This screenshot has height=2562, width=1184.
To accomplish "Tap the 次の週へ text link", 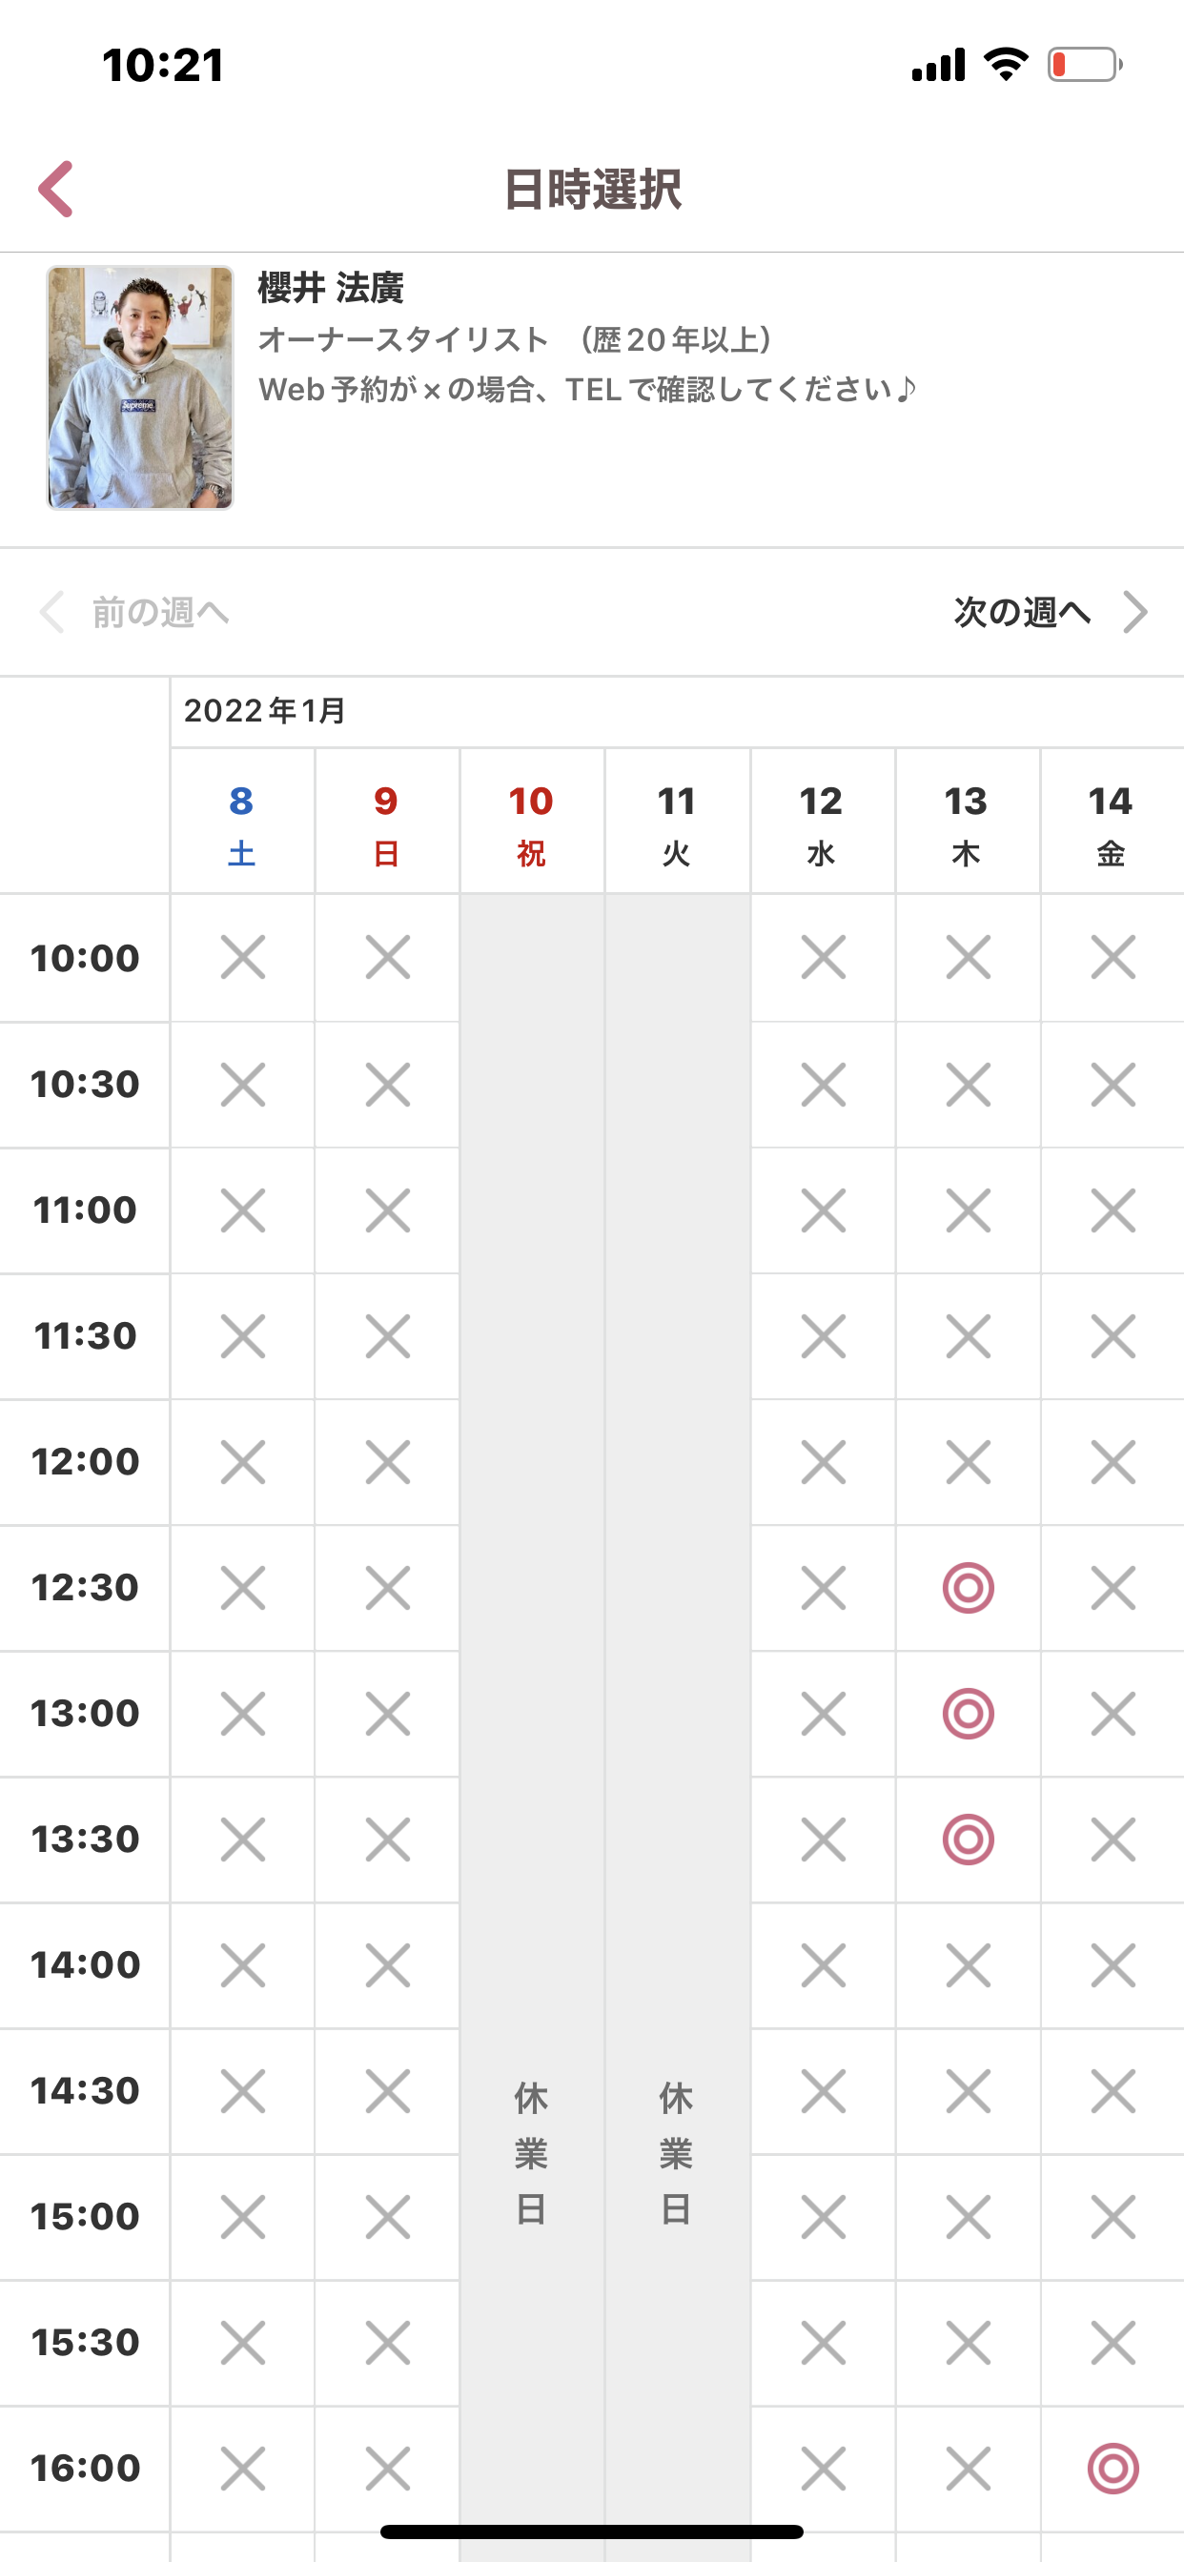I will tap(1022, 613).
